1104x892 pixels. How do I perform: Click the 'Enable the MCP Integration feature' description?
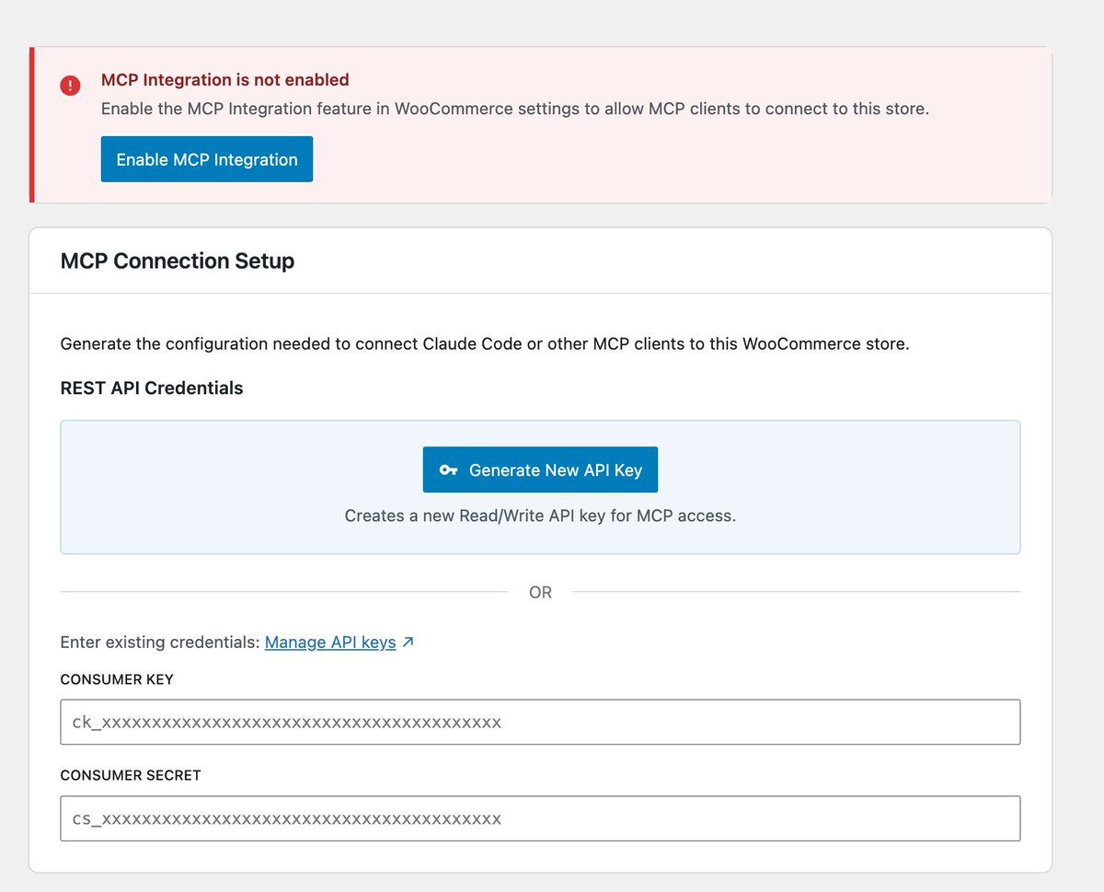pos(515,109)
